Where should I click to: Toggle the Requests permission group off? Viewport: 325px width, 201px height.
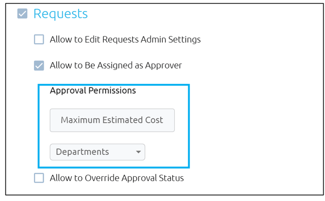22,14
